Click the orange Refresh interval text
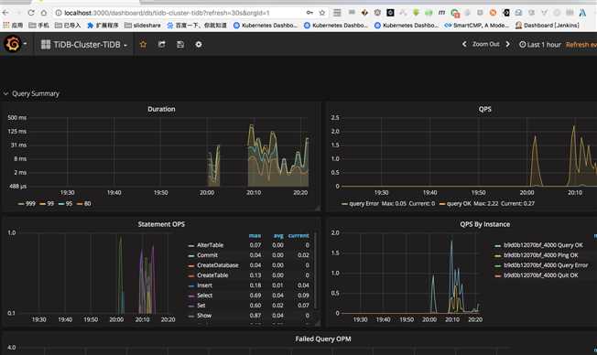Screen dimensions: 597x355 pos(581,45)
